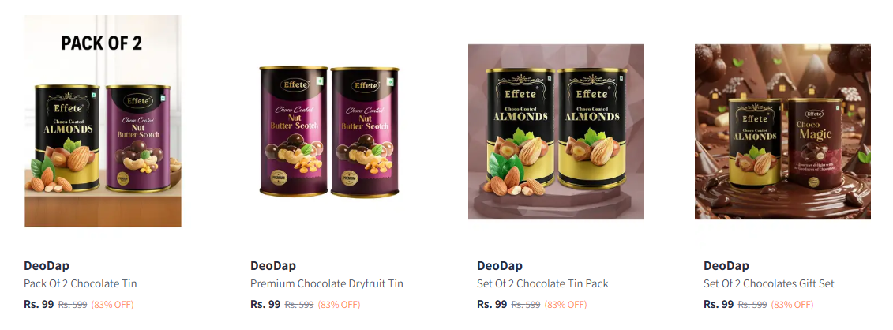The width and height of the screenshot is (893, 330).
Task: Open the Almonds and Choco Magic image
Action: tap(782, 131)
